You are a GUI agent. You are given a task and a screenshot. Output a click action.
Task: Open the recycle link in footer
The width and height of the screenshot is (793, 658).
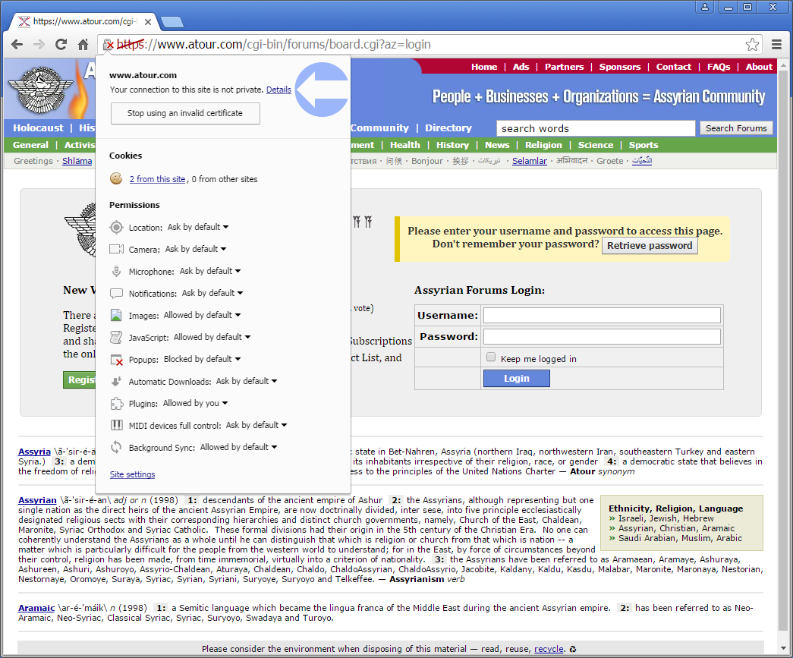pos(549,649)
